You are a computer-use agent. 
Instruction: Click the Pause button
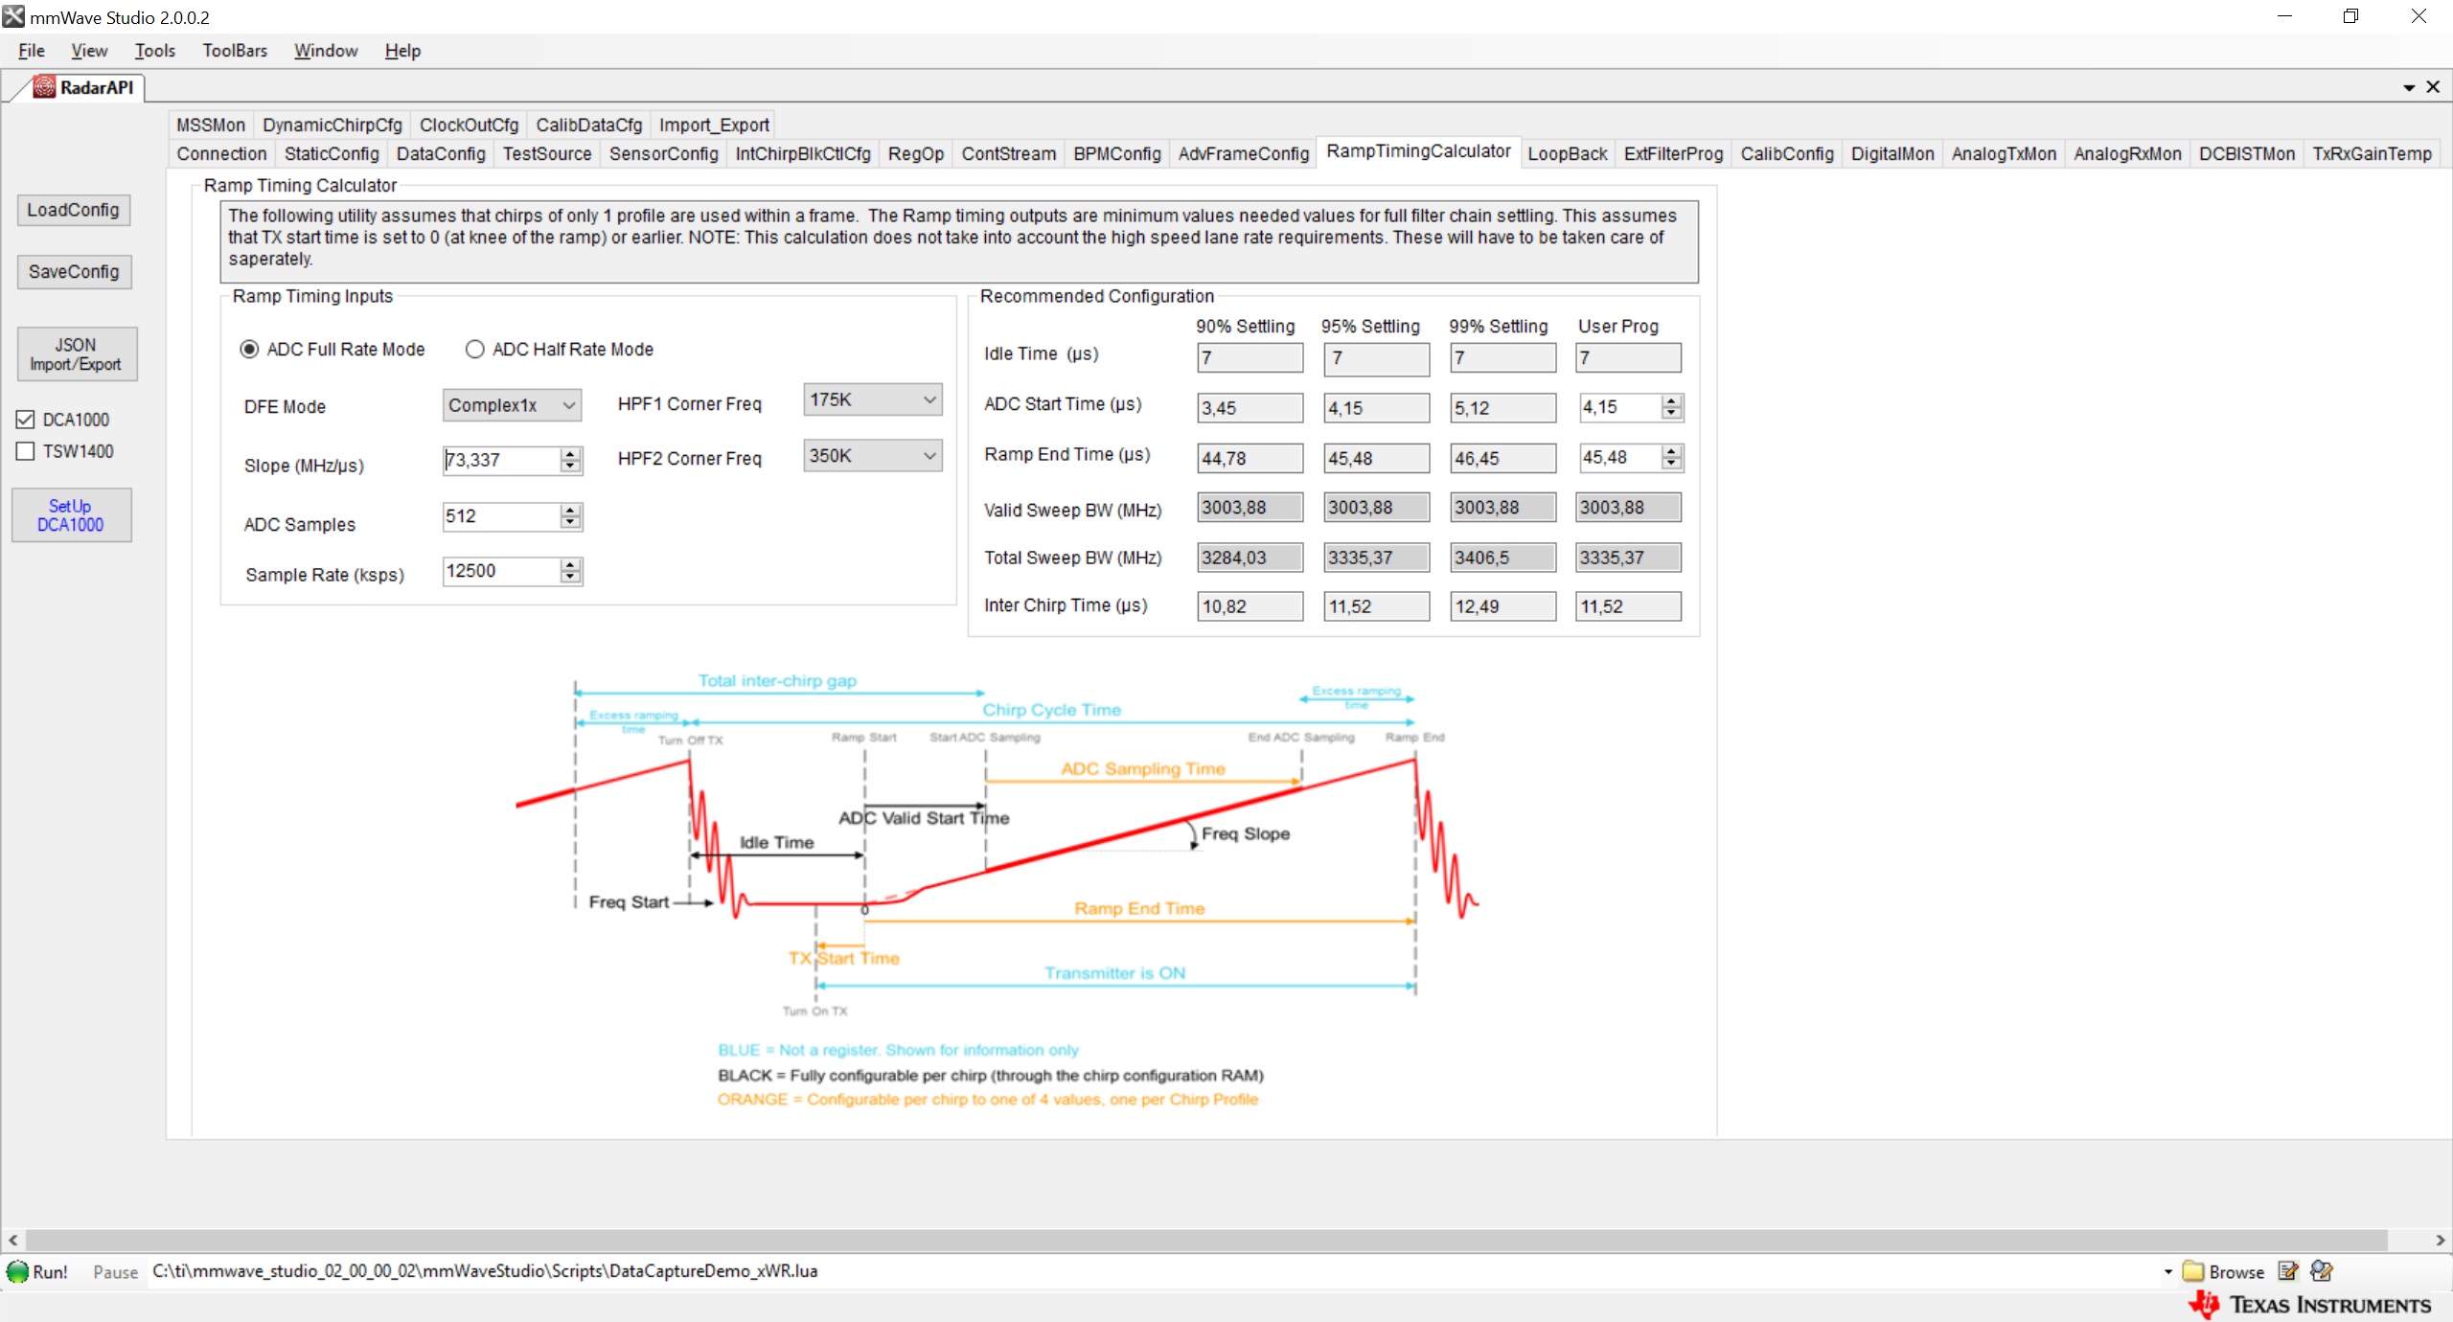click(115, 1271)
